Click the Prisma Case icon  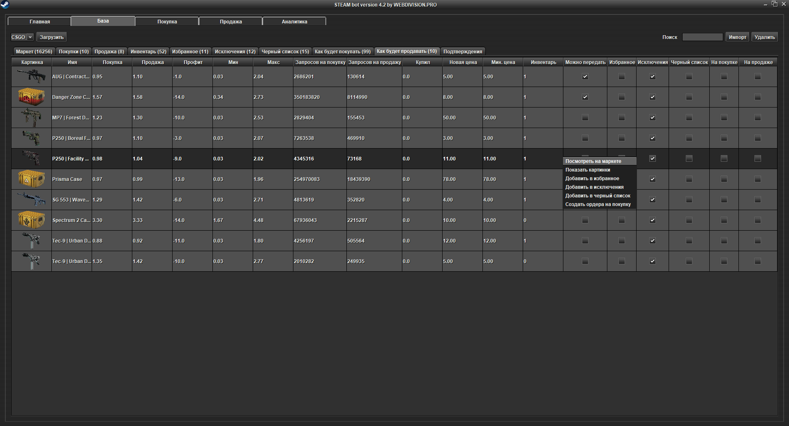tap(31, 179)
